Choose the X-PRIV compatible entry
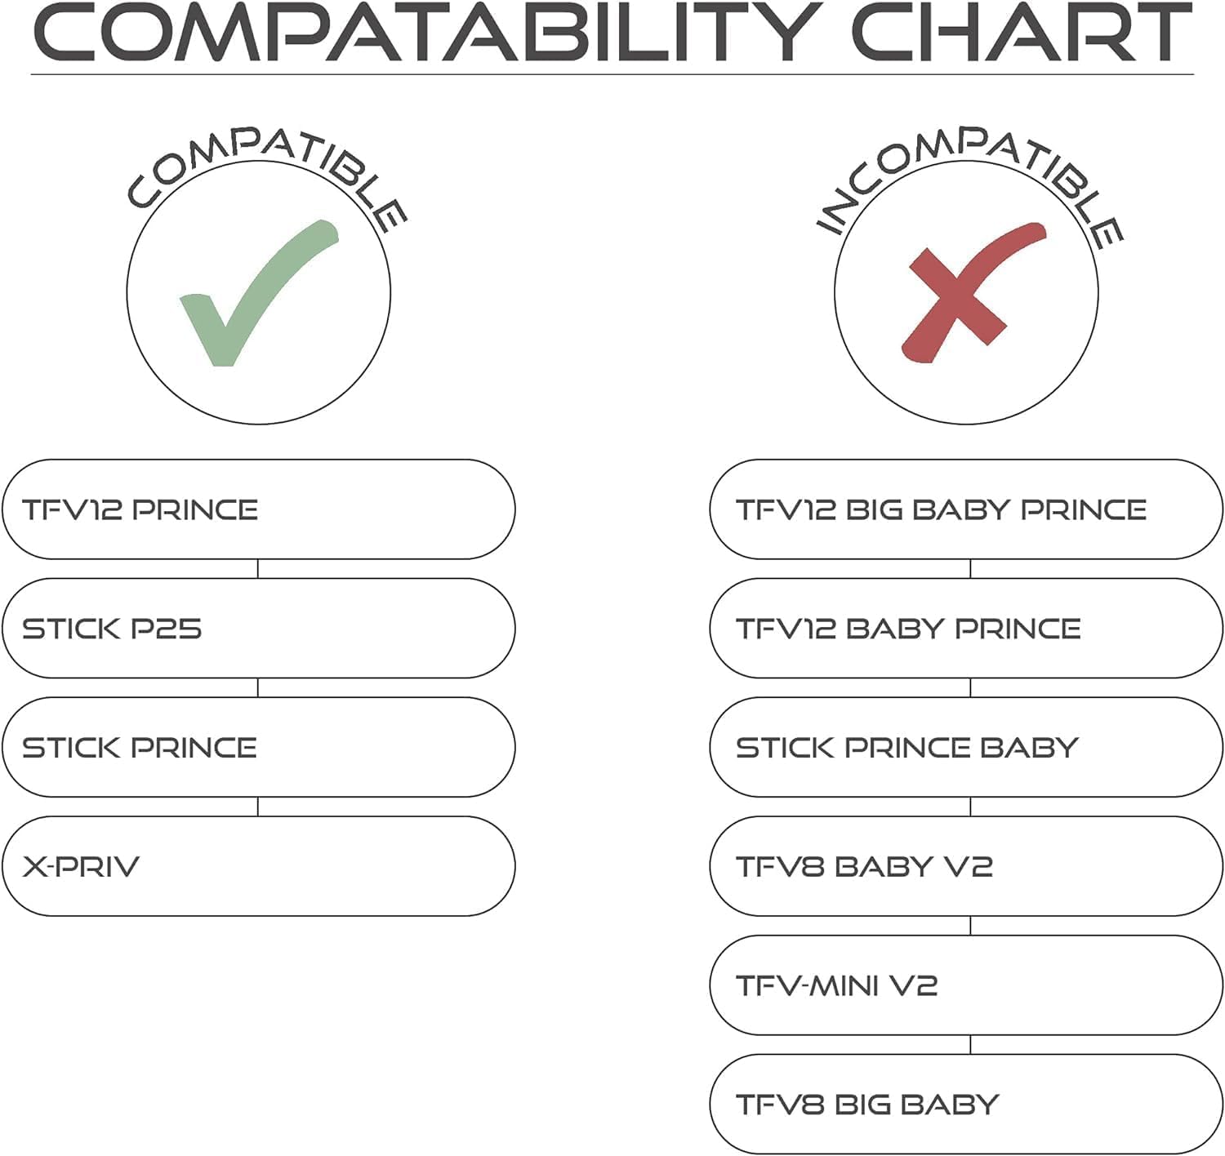 point(258,866)
